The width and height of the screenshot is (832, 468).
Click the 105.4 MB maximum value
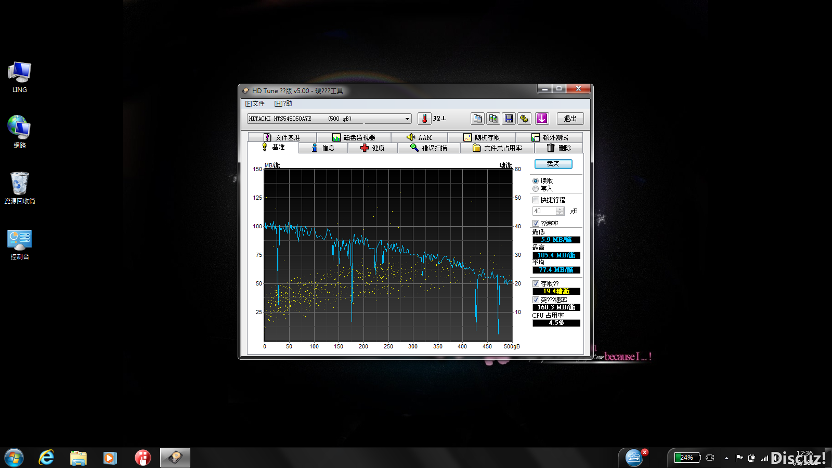556,255
